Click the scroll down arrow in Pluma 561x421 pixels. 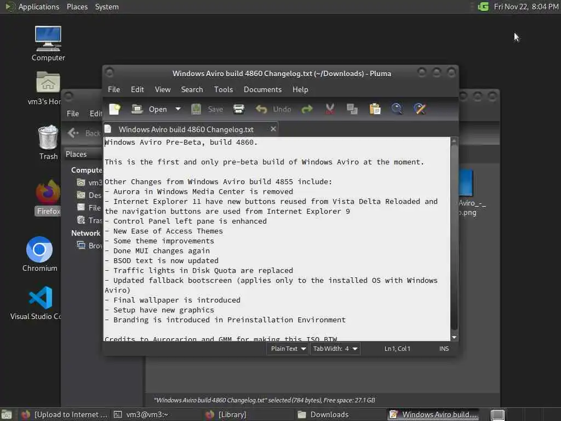(454, 337)
